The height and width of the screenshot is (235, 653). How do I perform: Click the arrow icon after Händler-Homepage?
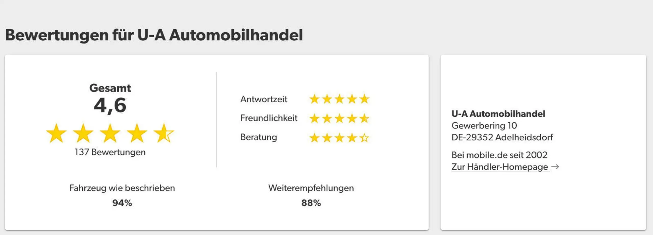click(x=555, y=167)
